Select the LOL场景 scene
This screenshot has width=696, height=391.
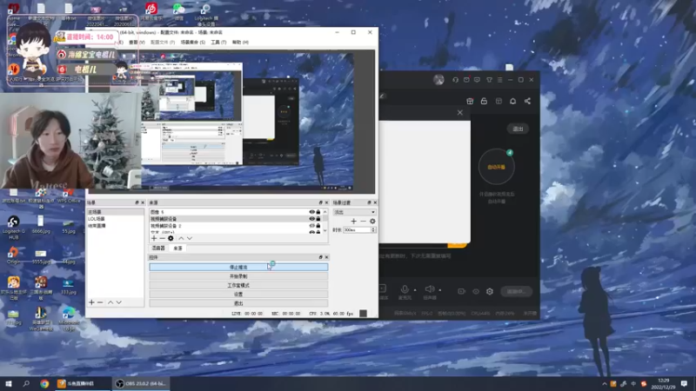[116, 219]
